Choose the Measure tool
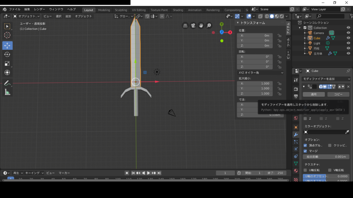This screenshot has width=353, height=198. [7, 92]
